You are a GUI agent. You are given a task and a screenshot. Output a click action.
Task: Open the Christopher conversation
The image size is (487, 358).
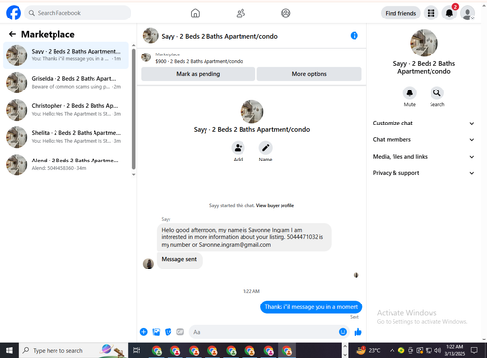(65, 110)
